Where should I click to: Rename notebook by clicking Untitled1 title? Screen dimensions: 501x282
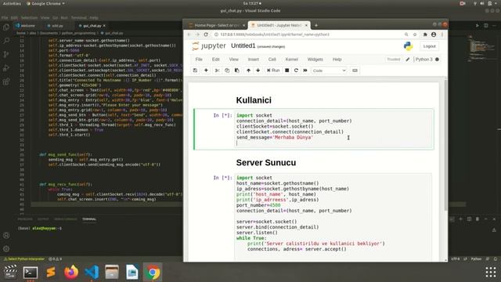click(243, 45)
